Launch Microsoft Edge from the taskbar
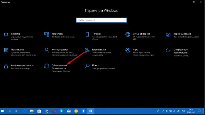Image resolution: width=205 pixels, height=115 pixels. click(x=25, y=111)
